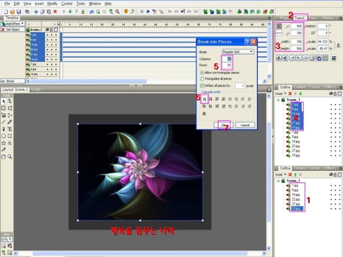Click OK in Break into Pieces dialog
This screenshot has width=343, height=257.
223,125
